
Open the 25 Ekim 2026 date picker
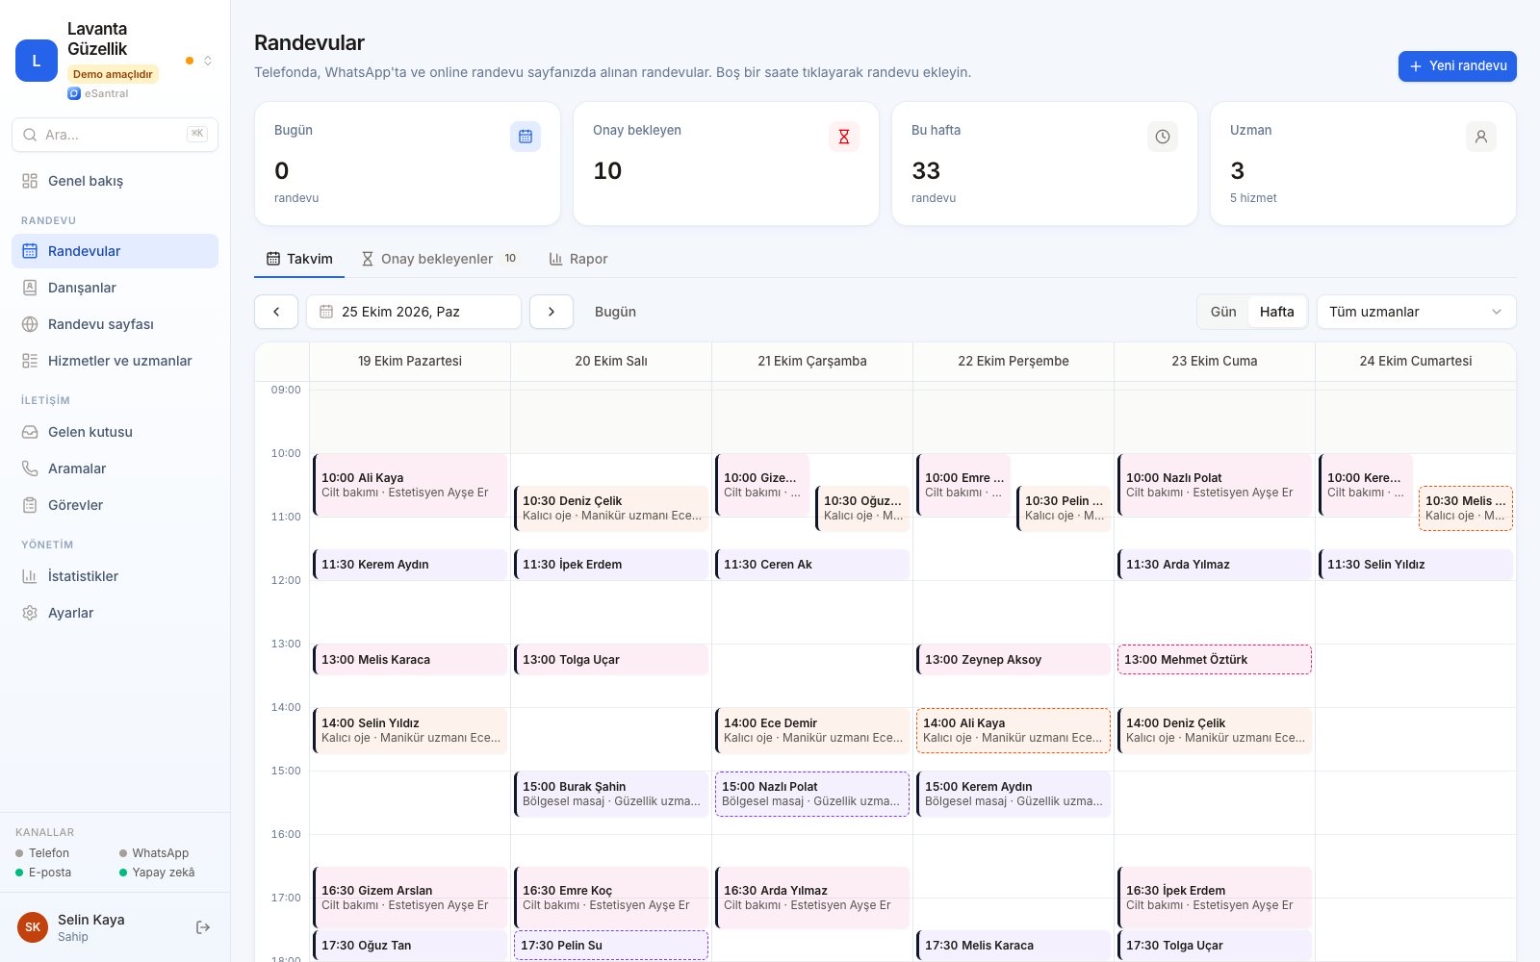click(414, 312)
